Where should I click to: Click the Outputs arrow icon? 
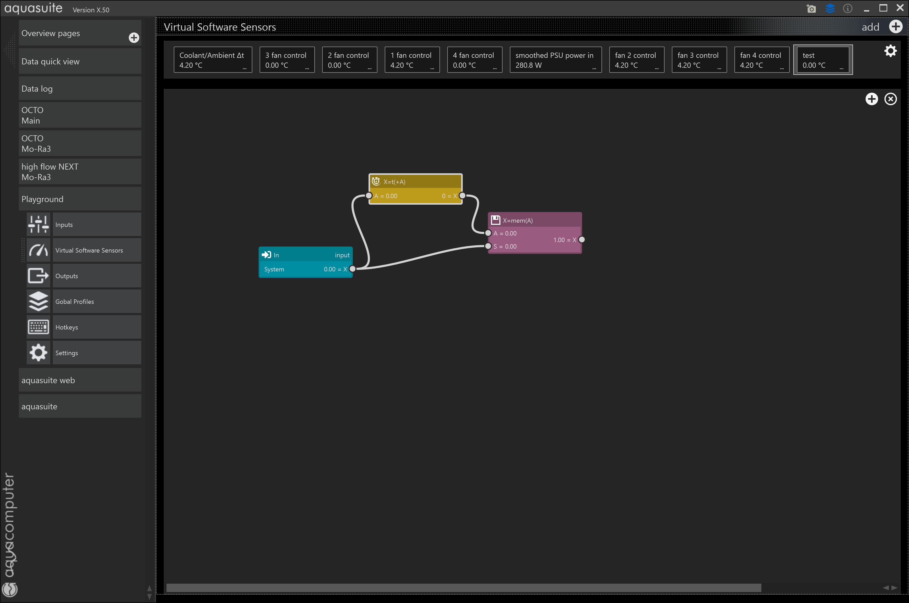tap(38, 276)
